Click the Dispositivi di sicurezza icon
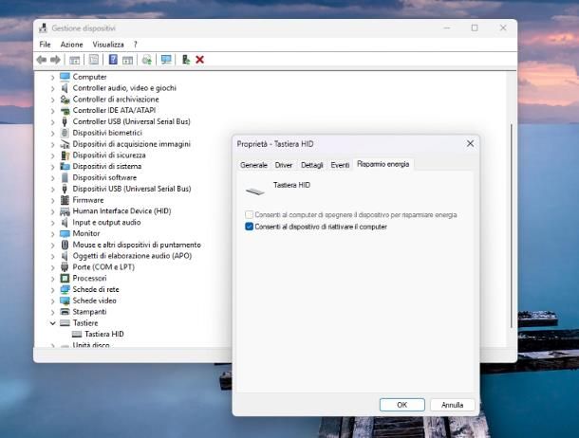Screen dimensions: 579x438 click(x=65, y=155)
